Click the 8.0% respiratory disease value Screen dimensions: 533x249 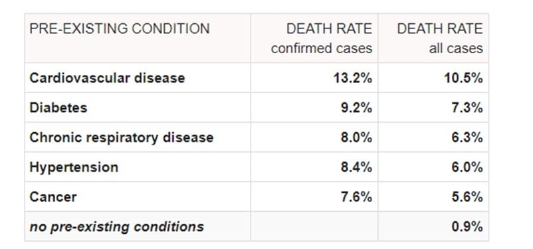point(357,137)
